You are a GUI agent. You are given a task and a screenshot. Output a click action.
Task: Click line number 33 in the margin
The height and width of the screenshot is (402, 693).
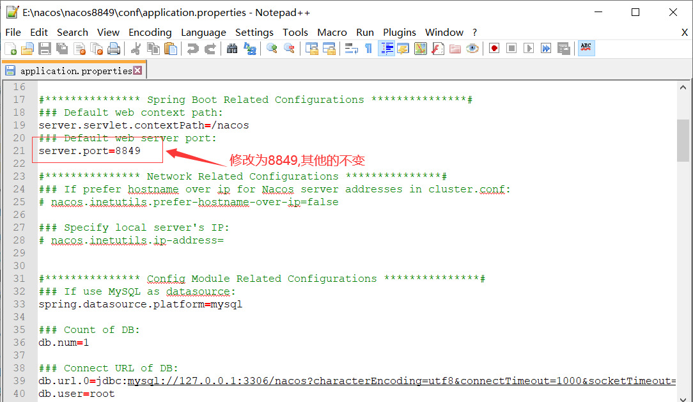[19, 304]
